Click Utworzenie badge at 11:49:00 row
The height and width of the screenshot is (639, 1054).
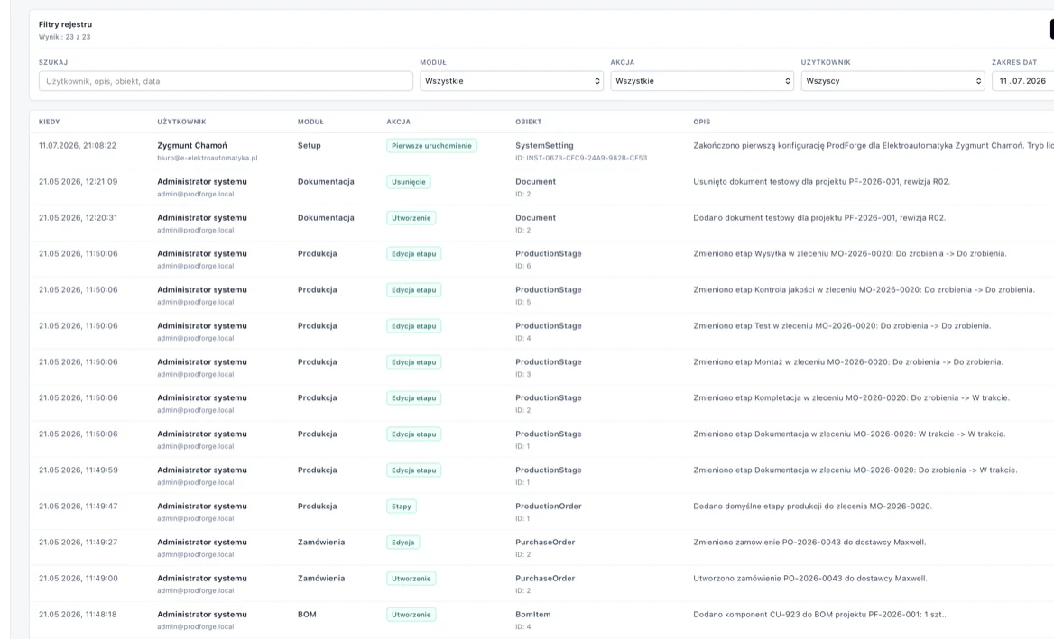411,579
